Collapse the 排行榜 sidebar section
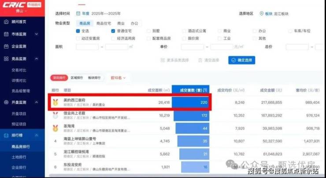 (37, 136)
